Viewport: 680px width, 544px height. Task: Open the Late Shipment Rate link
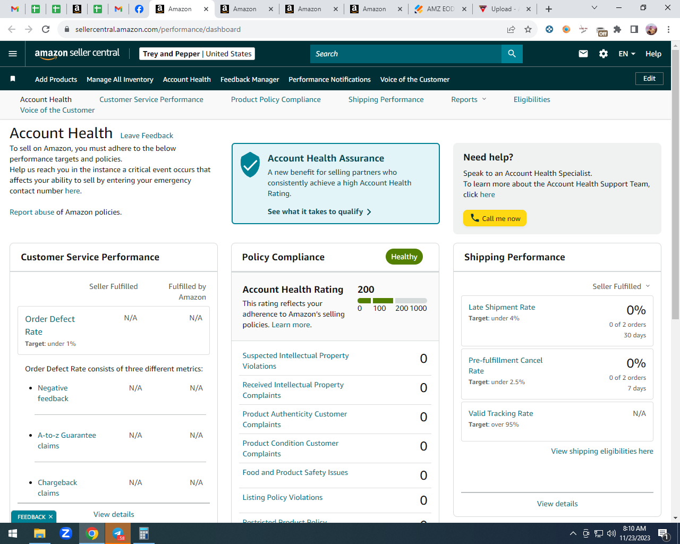[x=502, y=307]
